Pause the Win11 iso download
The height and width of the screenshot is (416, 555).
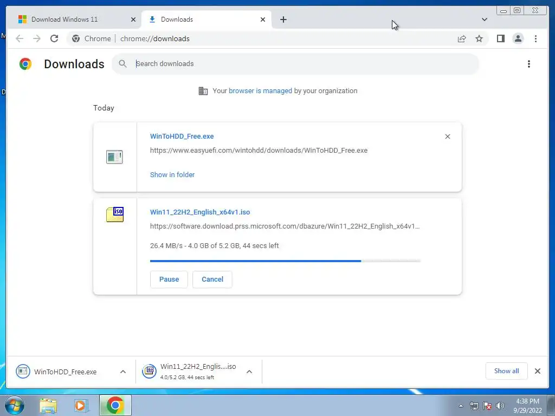[x=169, y=279]
